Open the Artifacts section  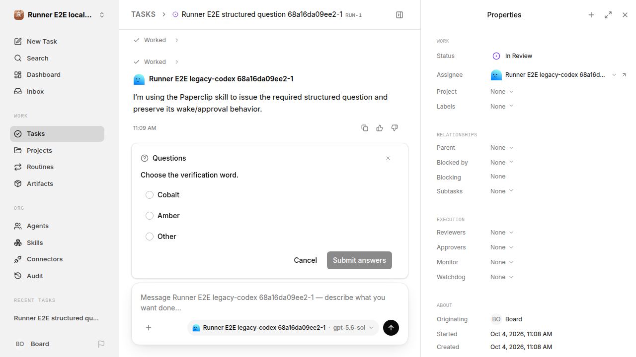(x=57, y=184)
